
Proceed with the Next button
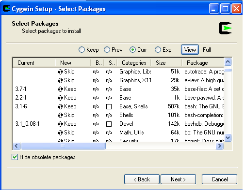(178, 179)
